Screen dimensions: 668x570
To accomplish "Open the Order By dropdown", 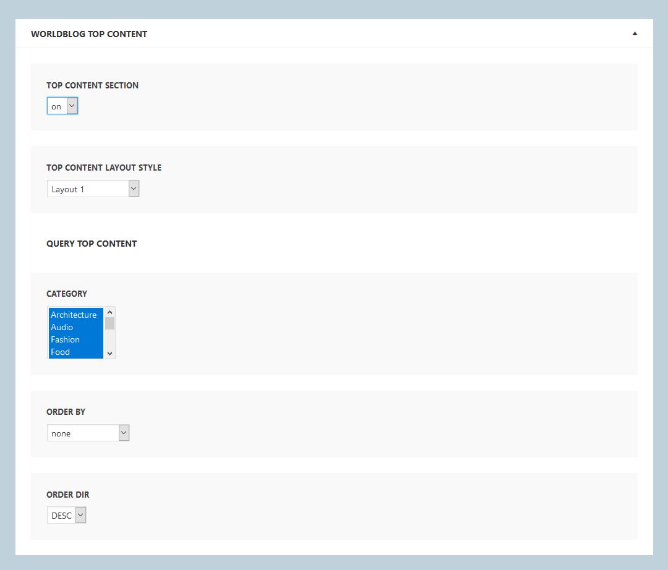I will pyautogui.click(x=88, y=433).
